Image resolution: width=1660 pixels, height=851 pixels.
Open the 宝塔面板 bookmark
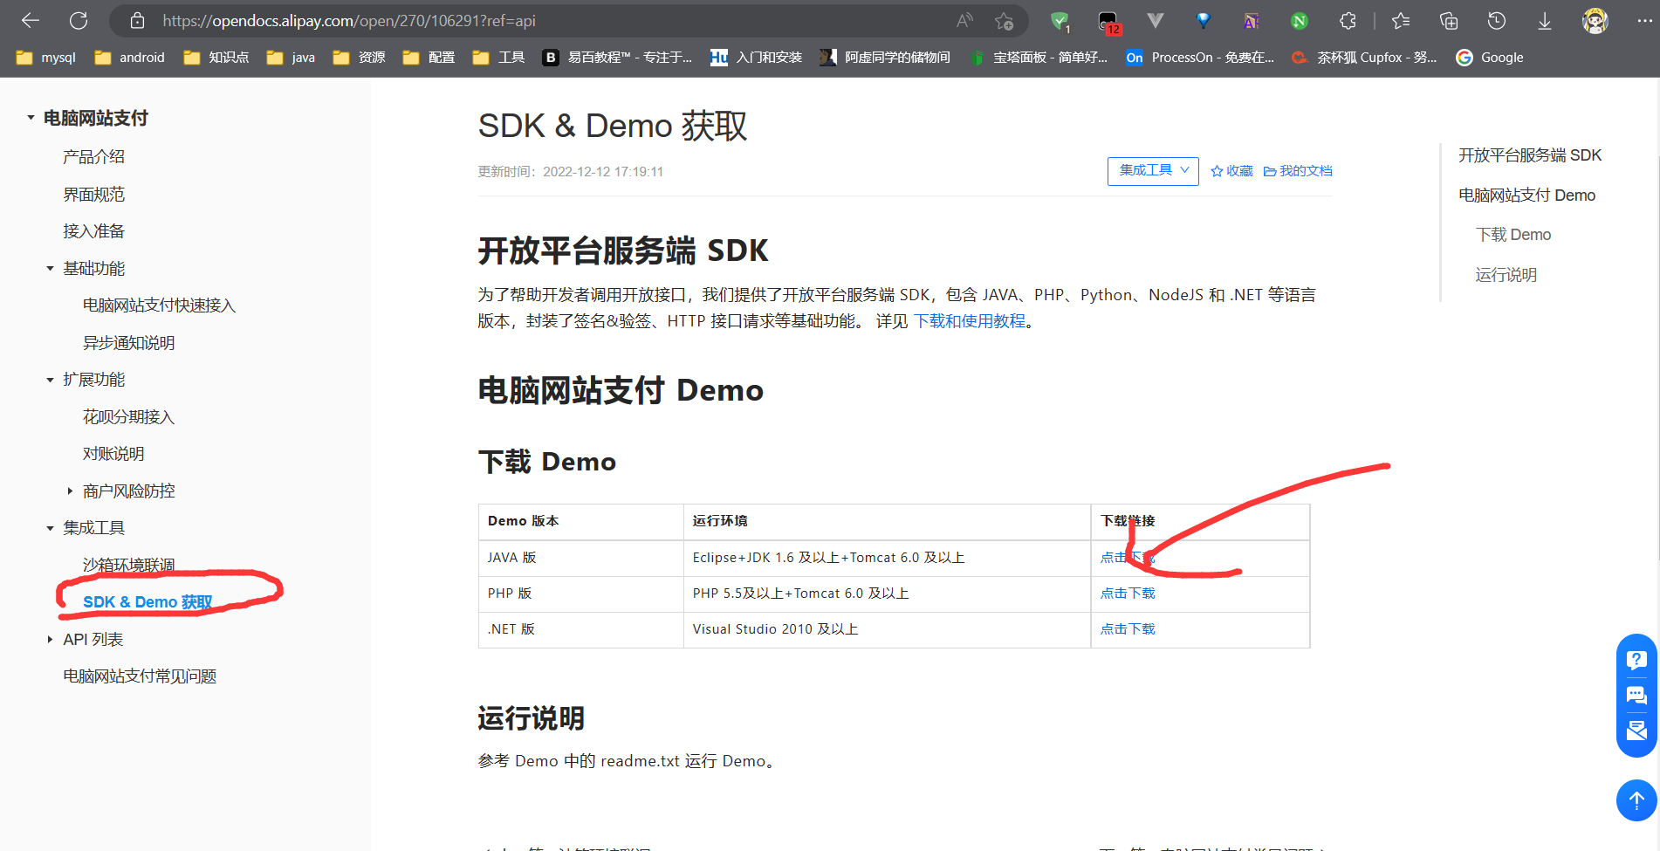coord(1039,58)
